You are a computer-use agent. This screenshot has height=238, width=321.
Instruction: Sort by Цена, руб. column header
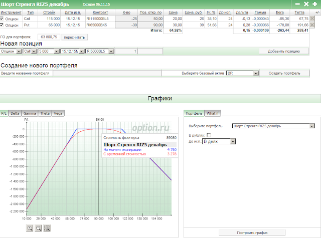[194, 13]
